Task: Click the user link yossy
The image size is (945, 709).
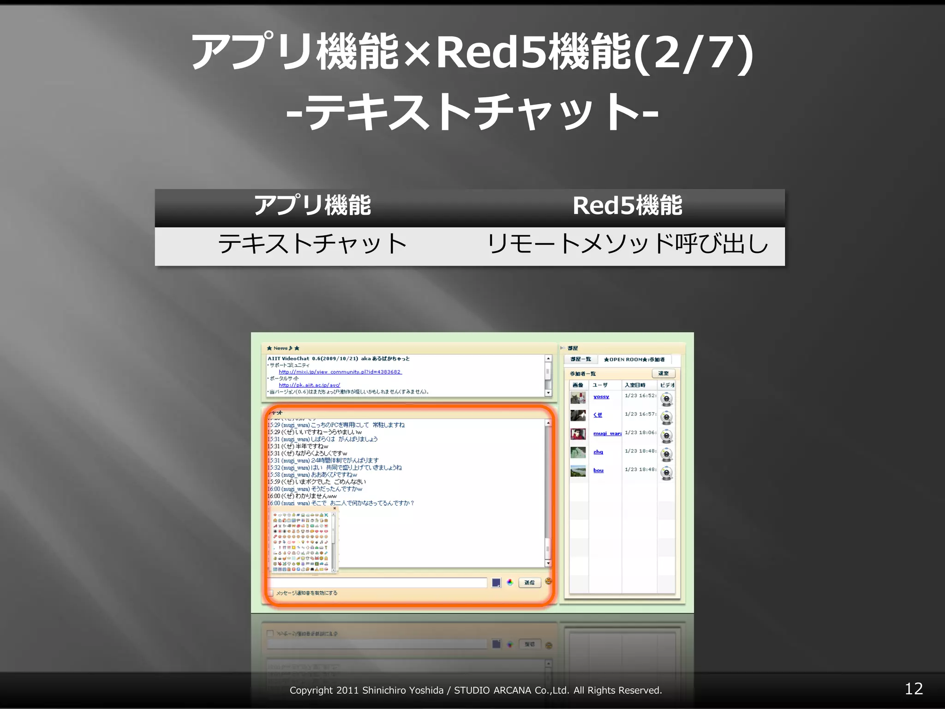Action: pyautogui.click(x=601, y=397)
